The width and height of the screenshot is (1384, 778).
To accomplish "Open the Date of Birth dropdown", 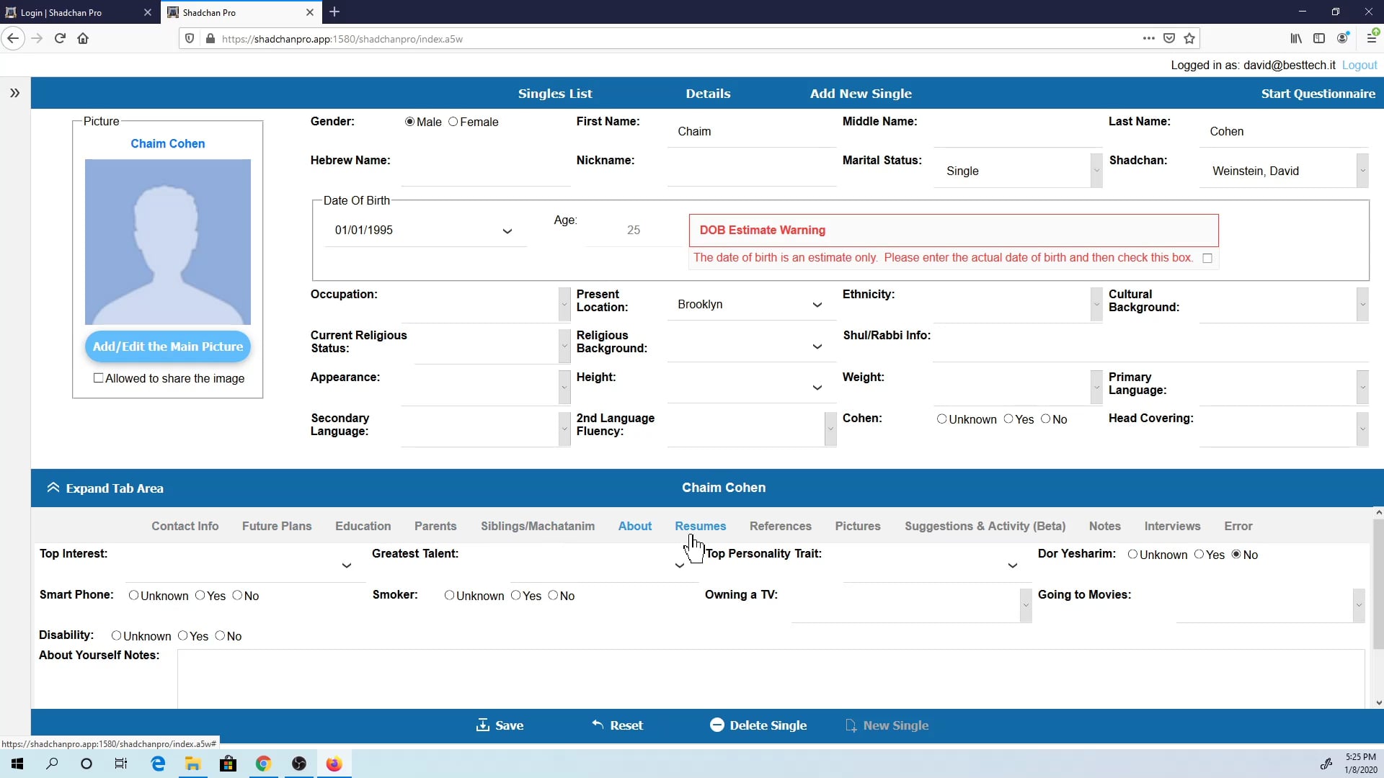I will coord(507,231).
